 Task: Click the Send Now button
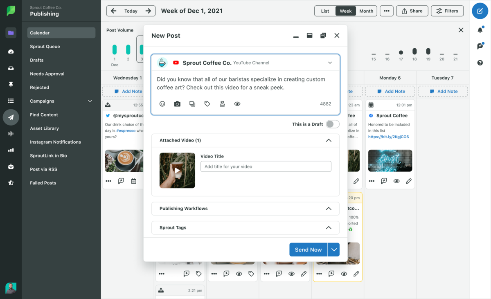click(x=309, y=250)
